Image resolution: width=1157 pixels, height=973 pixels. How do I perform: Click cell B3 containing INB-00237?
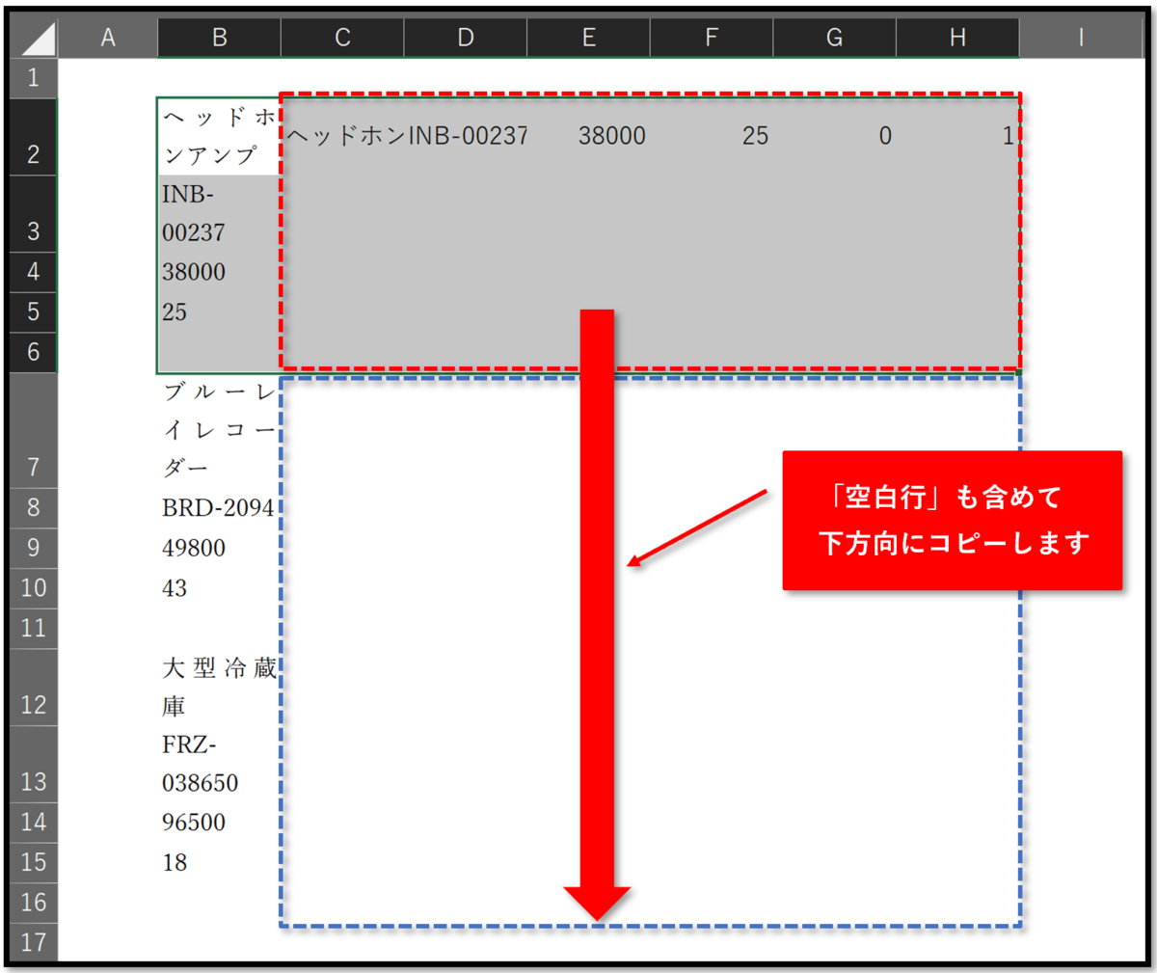pos(219,214)
